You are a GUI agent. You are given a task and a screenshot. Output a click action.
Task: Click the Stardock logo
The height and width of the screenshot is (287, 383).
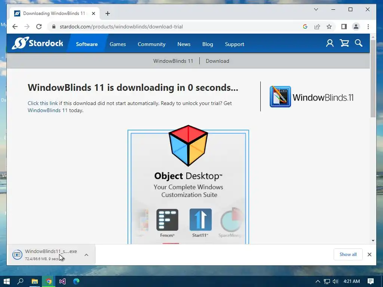pyautogui.click(x=37, y=43)
